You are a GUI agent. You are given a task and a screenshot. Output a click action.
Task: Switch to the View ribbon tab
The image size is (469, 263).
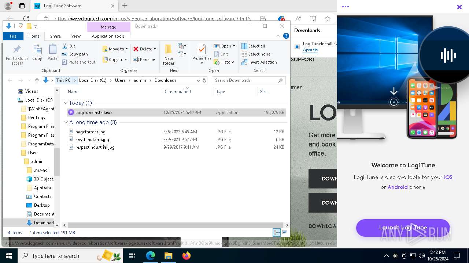click(76, 36)
